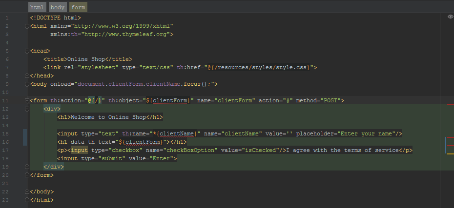Viewport: 454px width, 208px height.
Task: Click line number 1 in the gutter
Action: pos(7,18)
